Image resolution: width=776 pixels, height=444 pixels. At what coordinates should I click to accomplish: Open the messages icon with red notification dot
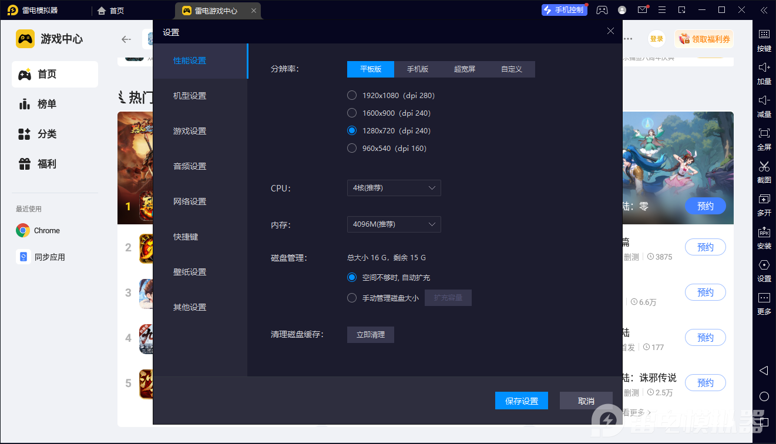(642, 10)
